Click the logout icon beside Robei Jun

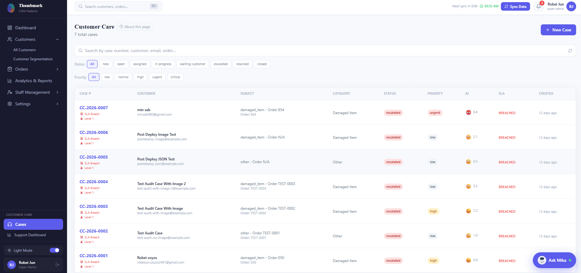coord(57,265)
